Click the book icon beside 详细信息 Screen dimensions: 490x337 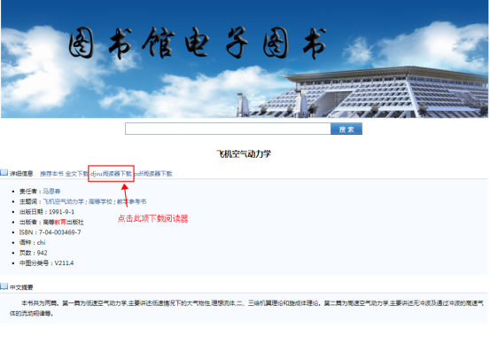point(4,173)
